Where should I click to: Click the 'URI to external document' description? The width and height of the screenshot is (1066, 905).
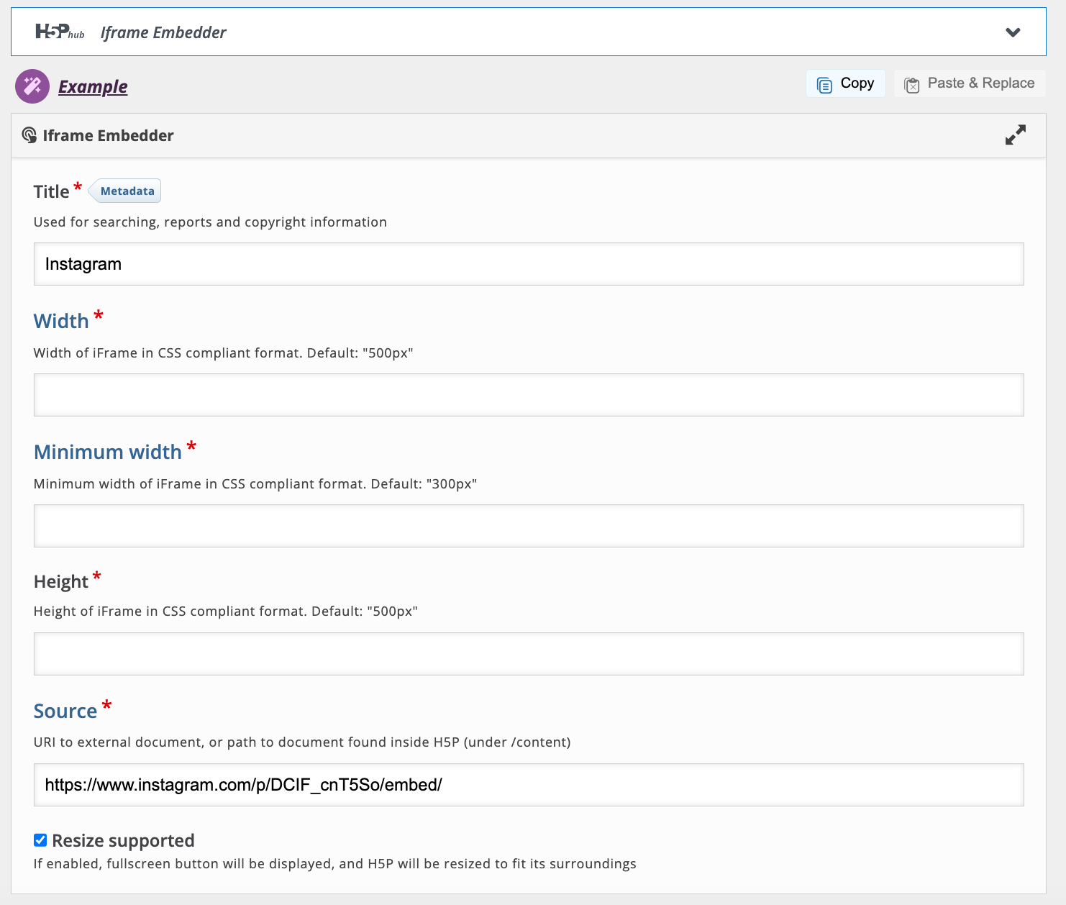302,742
